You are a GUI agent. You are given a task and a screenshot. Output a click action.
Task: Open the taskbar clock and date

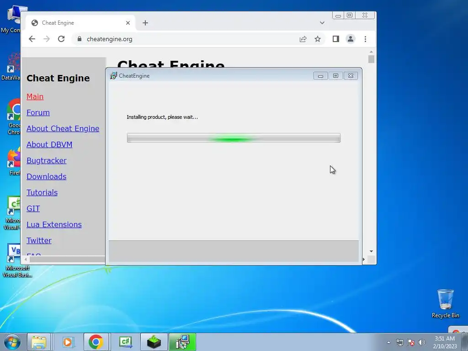(x=445, y=342)
